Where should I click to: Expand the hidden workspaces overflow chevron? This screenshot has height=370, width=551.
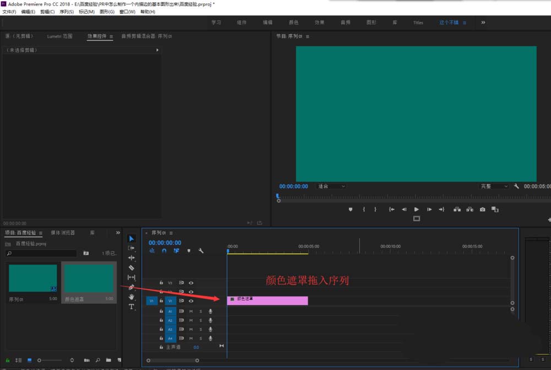tap(483, 23)
